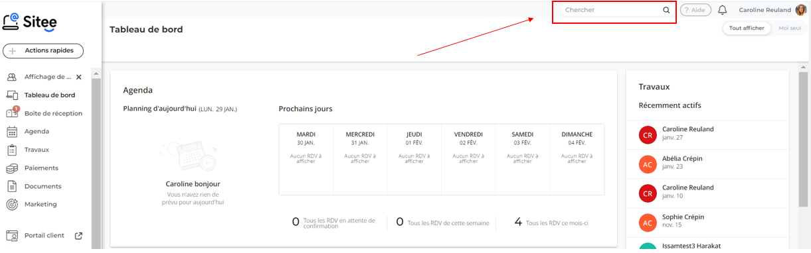Screen dimensions: 811x253
Task: Open Documents in the sidebar
Action: click(43, 186)
